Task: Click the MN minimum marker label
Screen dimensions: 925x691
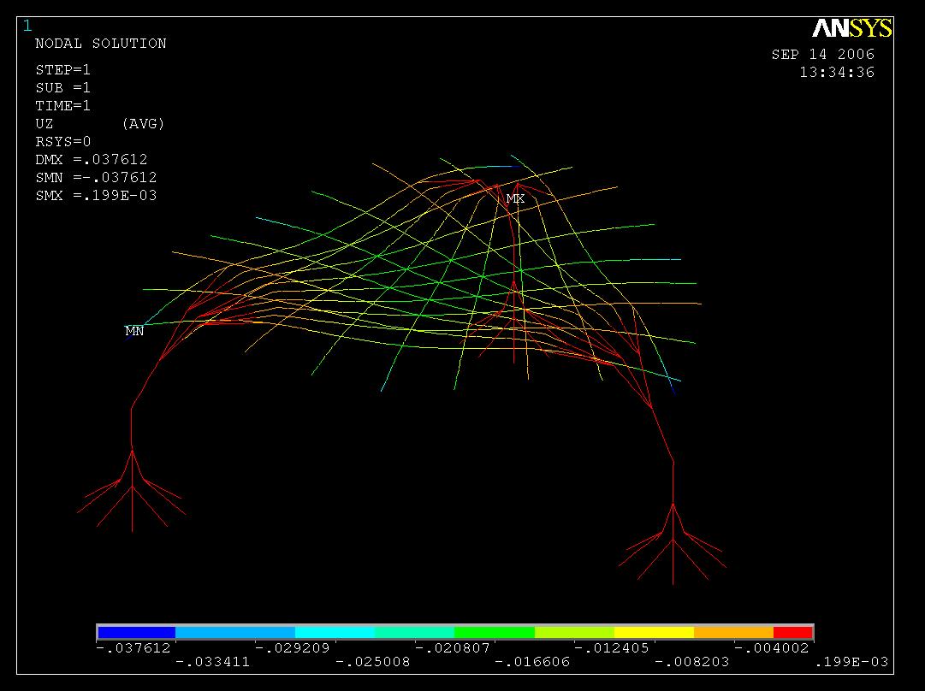Action: point(134,331)
